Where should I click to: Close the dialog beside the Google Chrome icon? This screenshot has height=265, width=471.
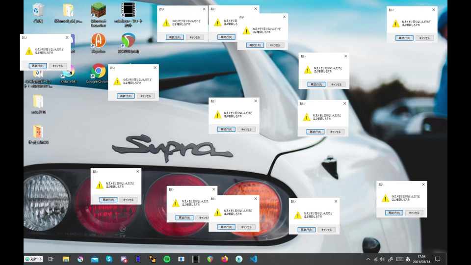coord(155,68)
